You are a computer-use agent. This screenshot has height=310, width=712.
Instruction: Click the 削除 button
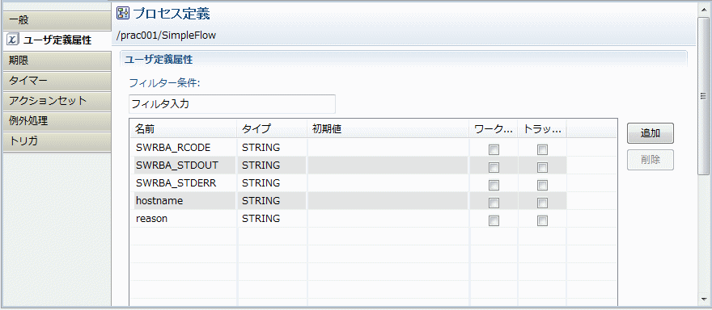[651, 160]
